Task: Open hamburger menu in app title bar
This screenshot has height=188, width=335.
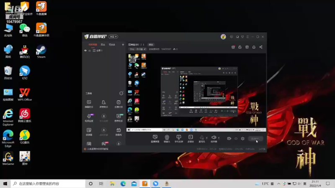Action: [247, 37]
